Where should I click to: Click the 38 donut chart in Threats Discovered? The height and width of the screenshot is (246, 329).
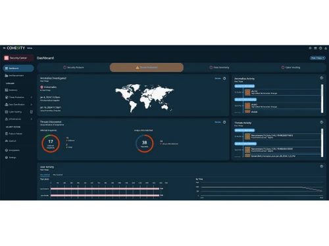pyautogui.click(x=145, y=144)
